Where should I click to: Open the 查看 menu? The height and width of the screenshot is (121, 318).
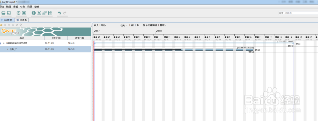[16, 7]
